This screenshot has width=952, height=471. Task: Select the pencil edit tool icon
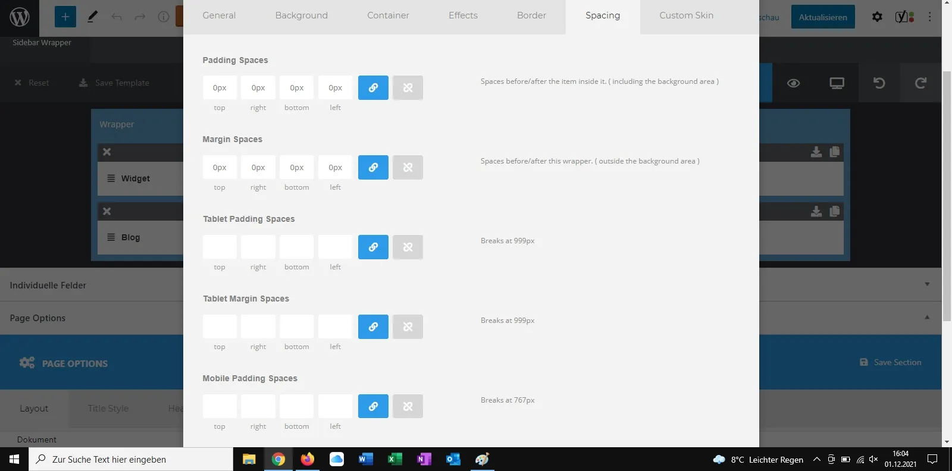tap(92, 17)
